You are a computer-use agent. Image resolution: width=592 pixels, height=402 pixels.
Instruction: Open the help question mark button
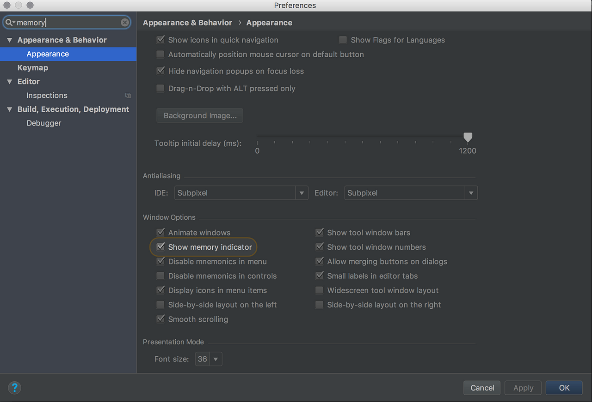click(15, 388)
